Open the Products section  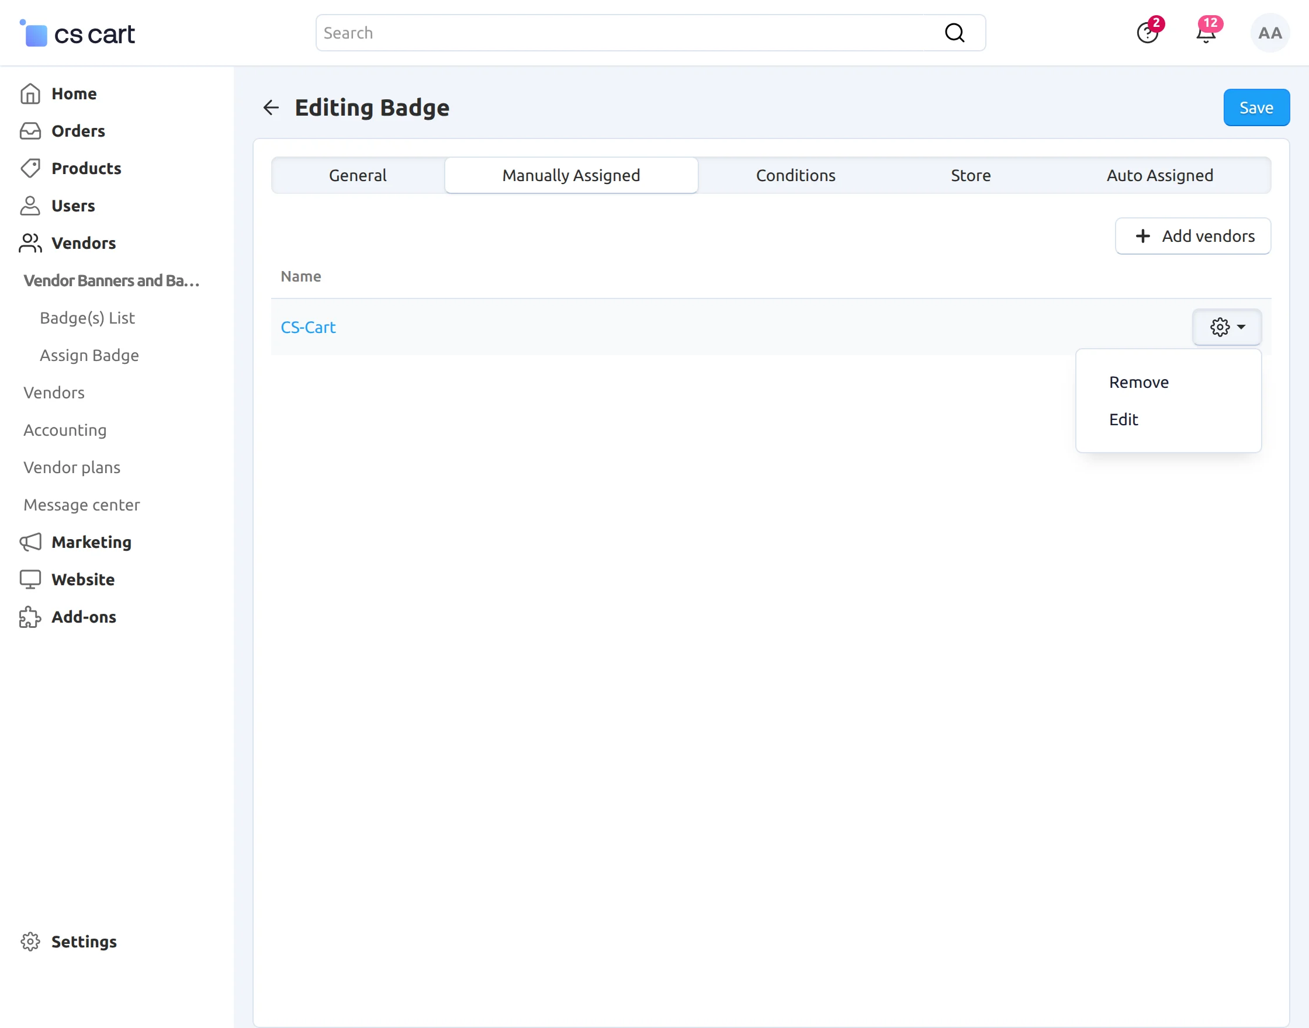(x=86, y=169)
